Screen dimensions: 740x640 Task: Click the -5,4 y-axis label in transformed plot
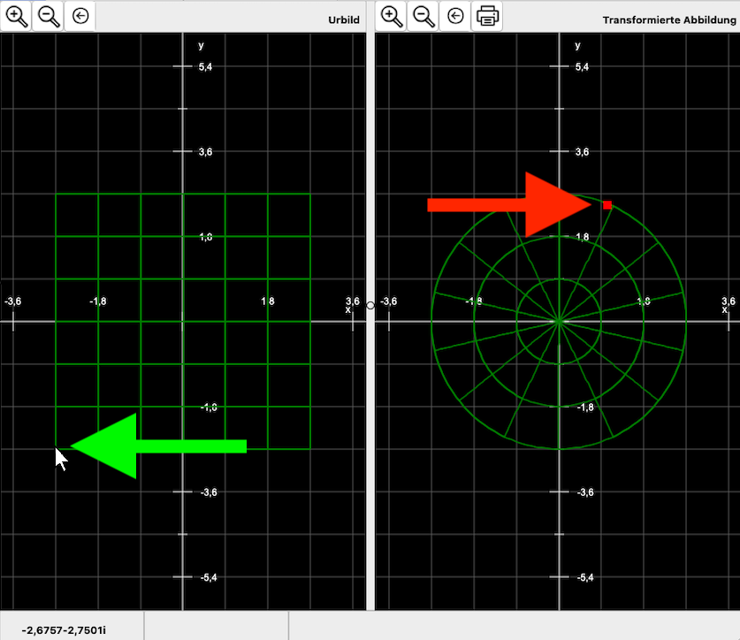coord(584,577)
